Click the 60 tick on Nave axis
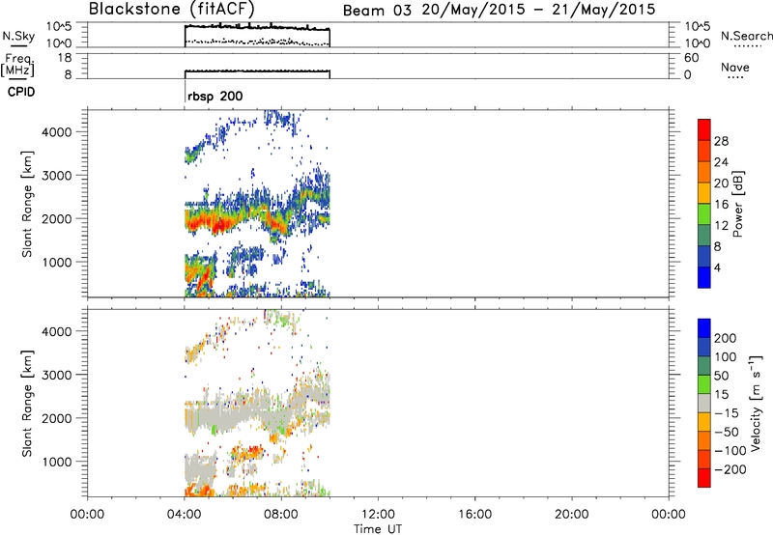 click(x=691, y=58)
